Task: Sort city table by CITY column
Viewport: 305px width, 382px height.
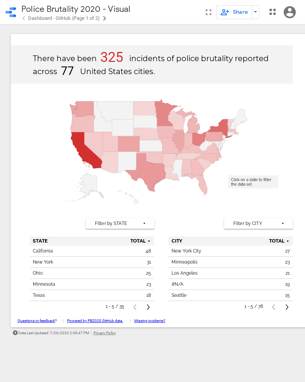Action: [x=177, y=241]
